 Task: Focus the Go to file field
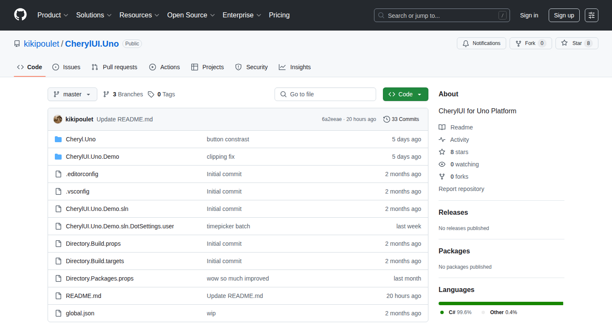325,94
